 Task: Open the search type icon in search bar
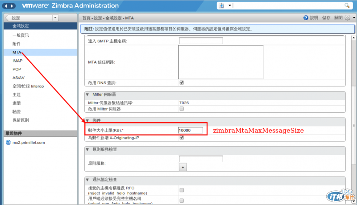coord(221,5)
